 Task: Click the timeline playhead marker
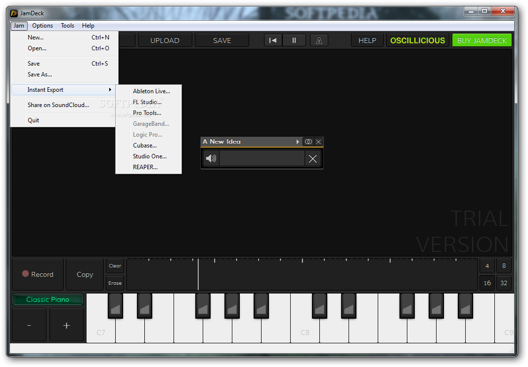tap(198, 274)
